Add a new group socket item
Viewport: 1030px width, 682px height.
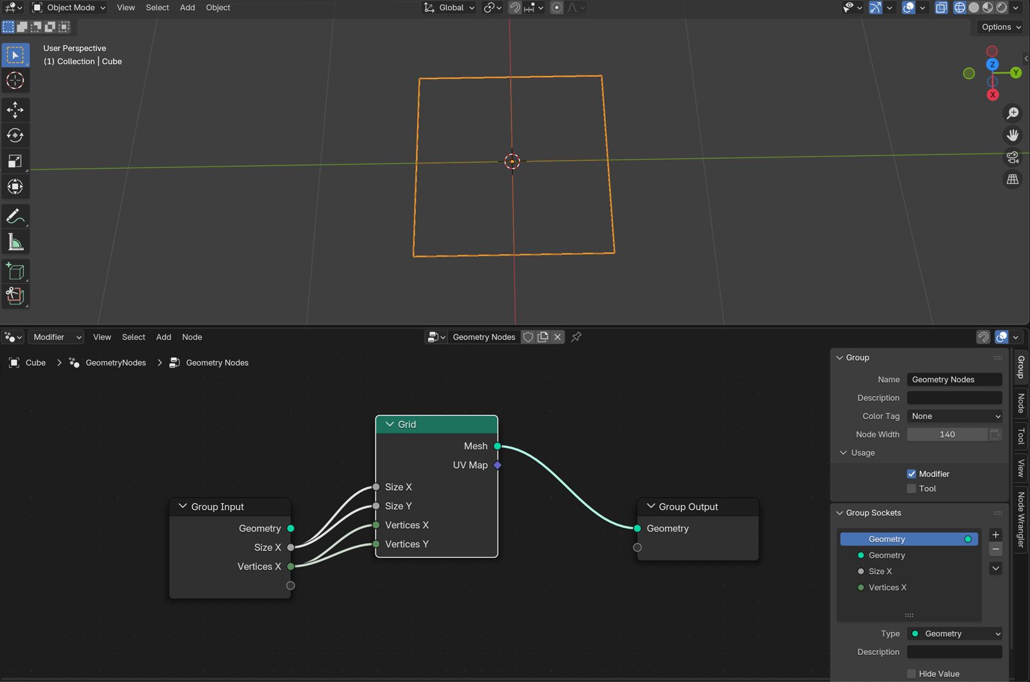click(995, 535)
